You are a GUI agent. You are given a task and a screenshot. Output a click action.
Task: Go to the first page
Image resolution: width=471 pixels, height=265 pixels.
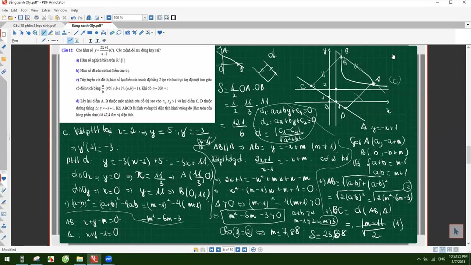click(212, 250)
